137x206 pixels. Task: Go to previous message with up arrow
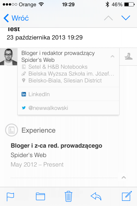coord(108,18)
